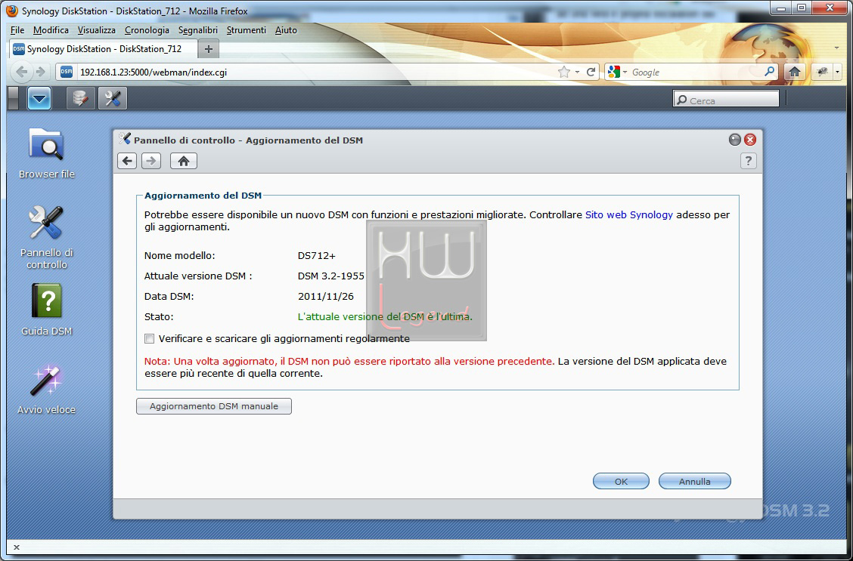Open the Segnalibri menu
Screen dimensions: 853x561
click(x=198, y=30)
